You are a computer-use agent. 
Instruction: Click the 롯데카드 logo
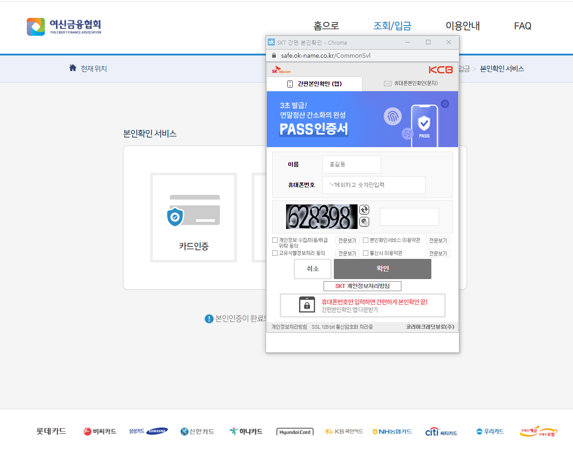click(51, 431)
